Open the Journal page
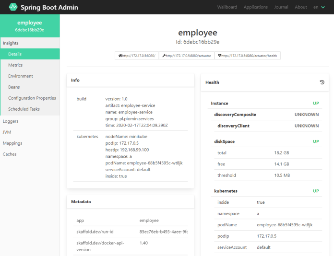The width and height of the screenshot is (334, 256). point(281,7)
